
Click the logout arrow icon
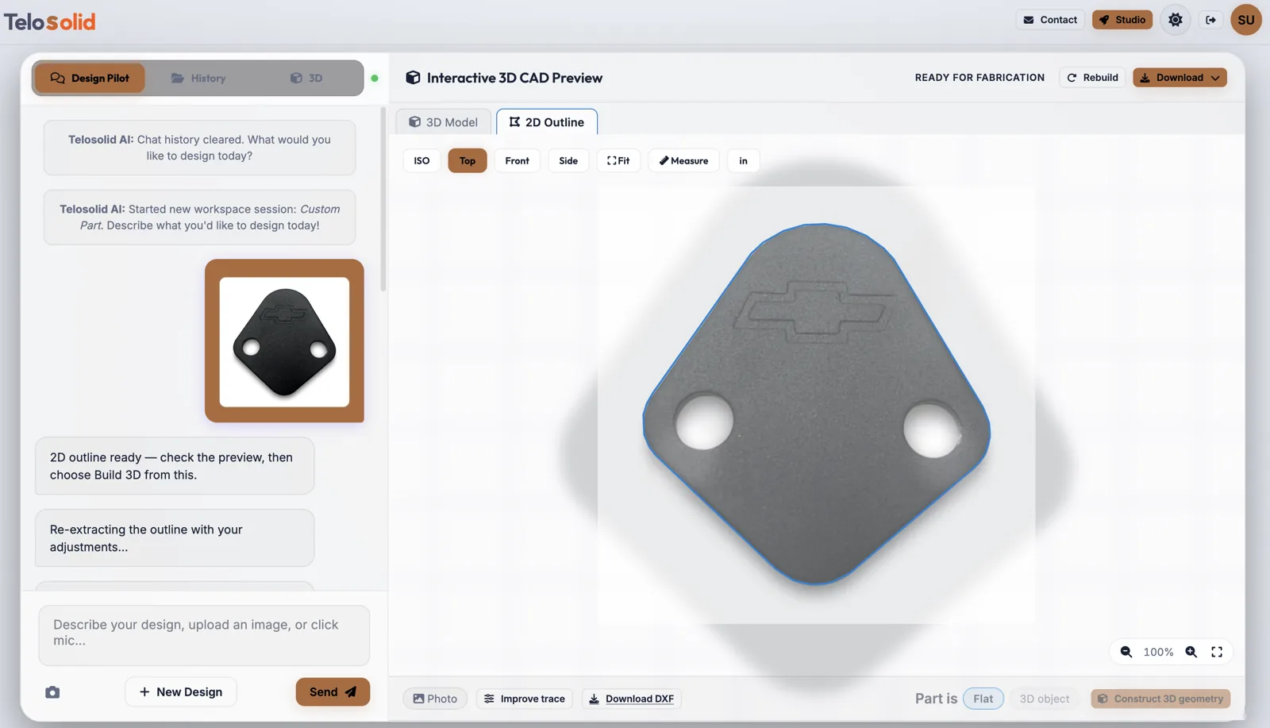(x=1210, y=20)
